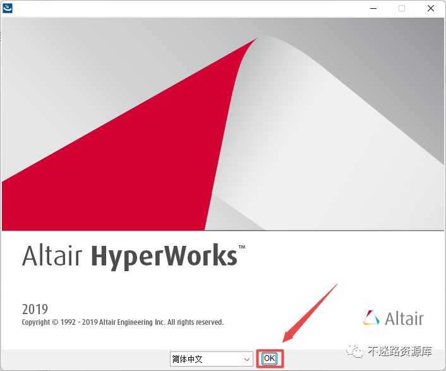Click the installer app icon in title bar
446x371 pixels.
pos(8,8)
